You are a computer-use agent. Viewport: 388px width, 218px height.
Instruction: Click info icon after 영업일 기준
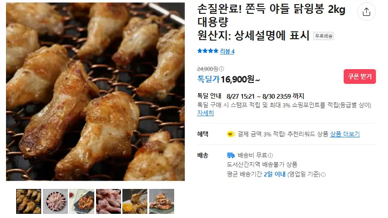(x=323, y=175)
